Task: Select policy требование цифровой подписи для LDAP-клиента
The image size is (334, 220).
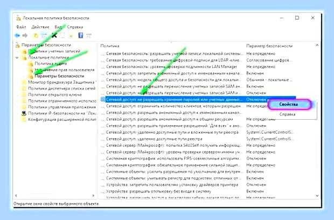Action: pyautogui.click(x=173, y=60)
